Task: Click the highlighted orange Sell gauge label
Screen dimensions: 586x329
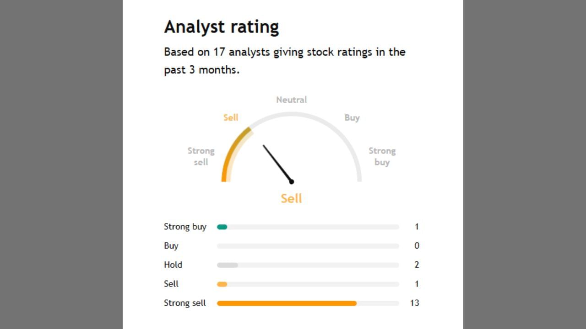Action: (x=231, y=117)
